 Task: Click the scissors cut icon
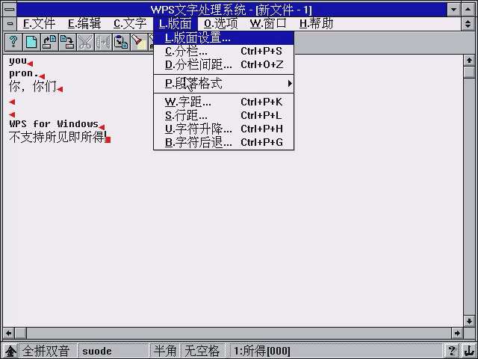coord(85,42)
